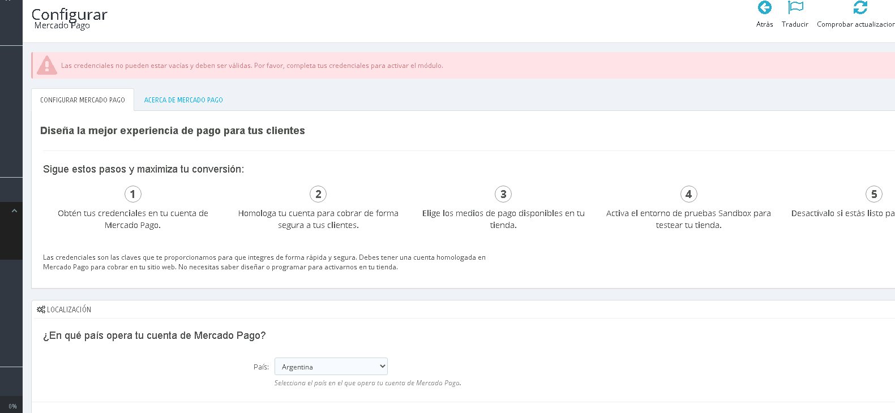Viewport: 895px width, 413px height.
Task: Click the credentials error message text
Action: [252, 66]
